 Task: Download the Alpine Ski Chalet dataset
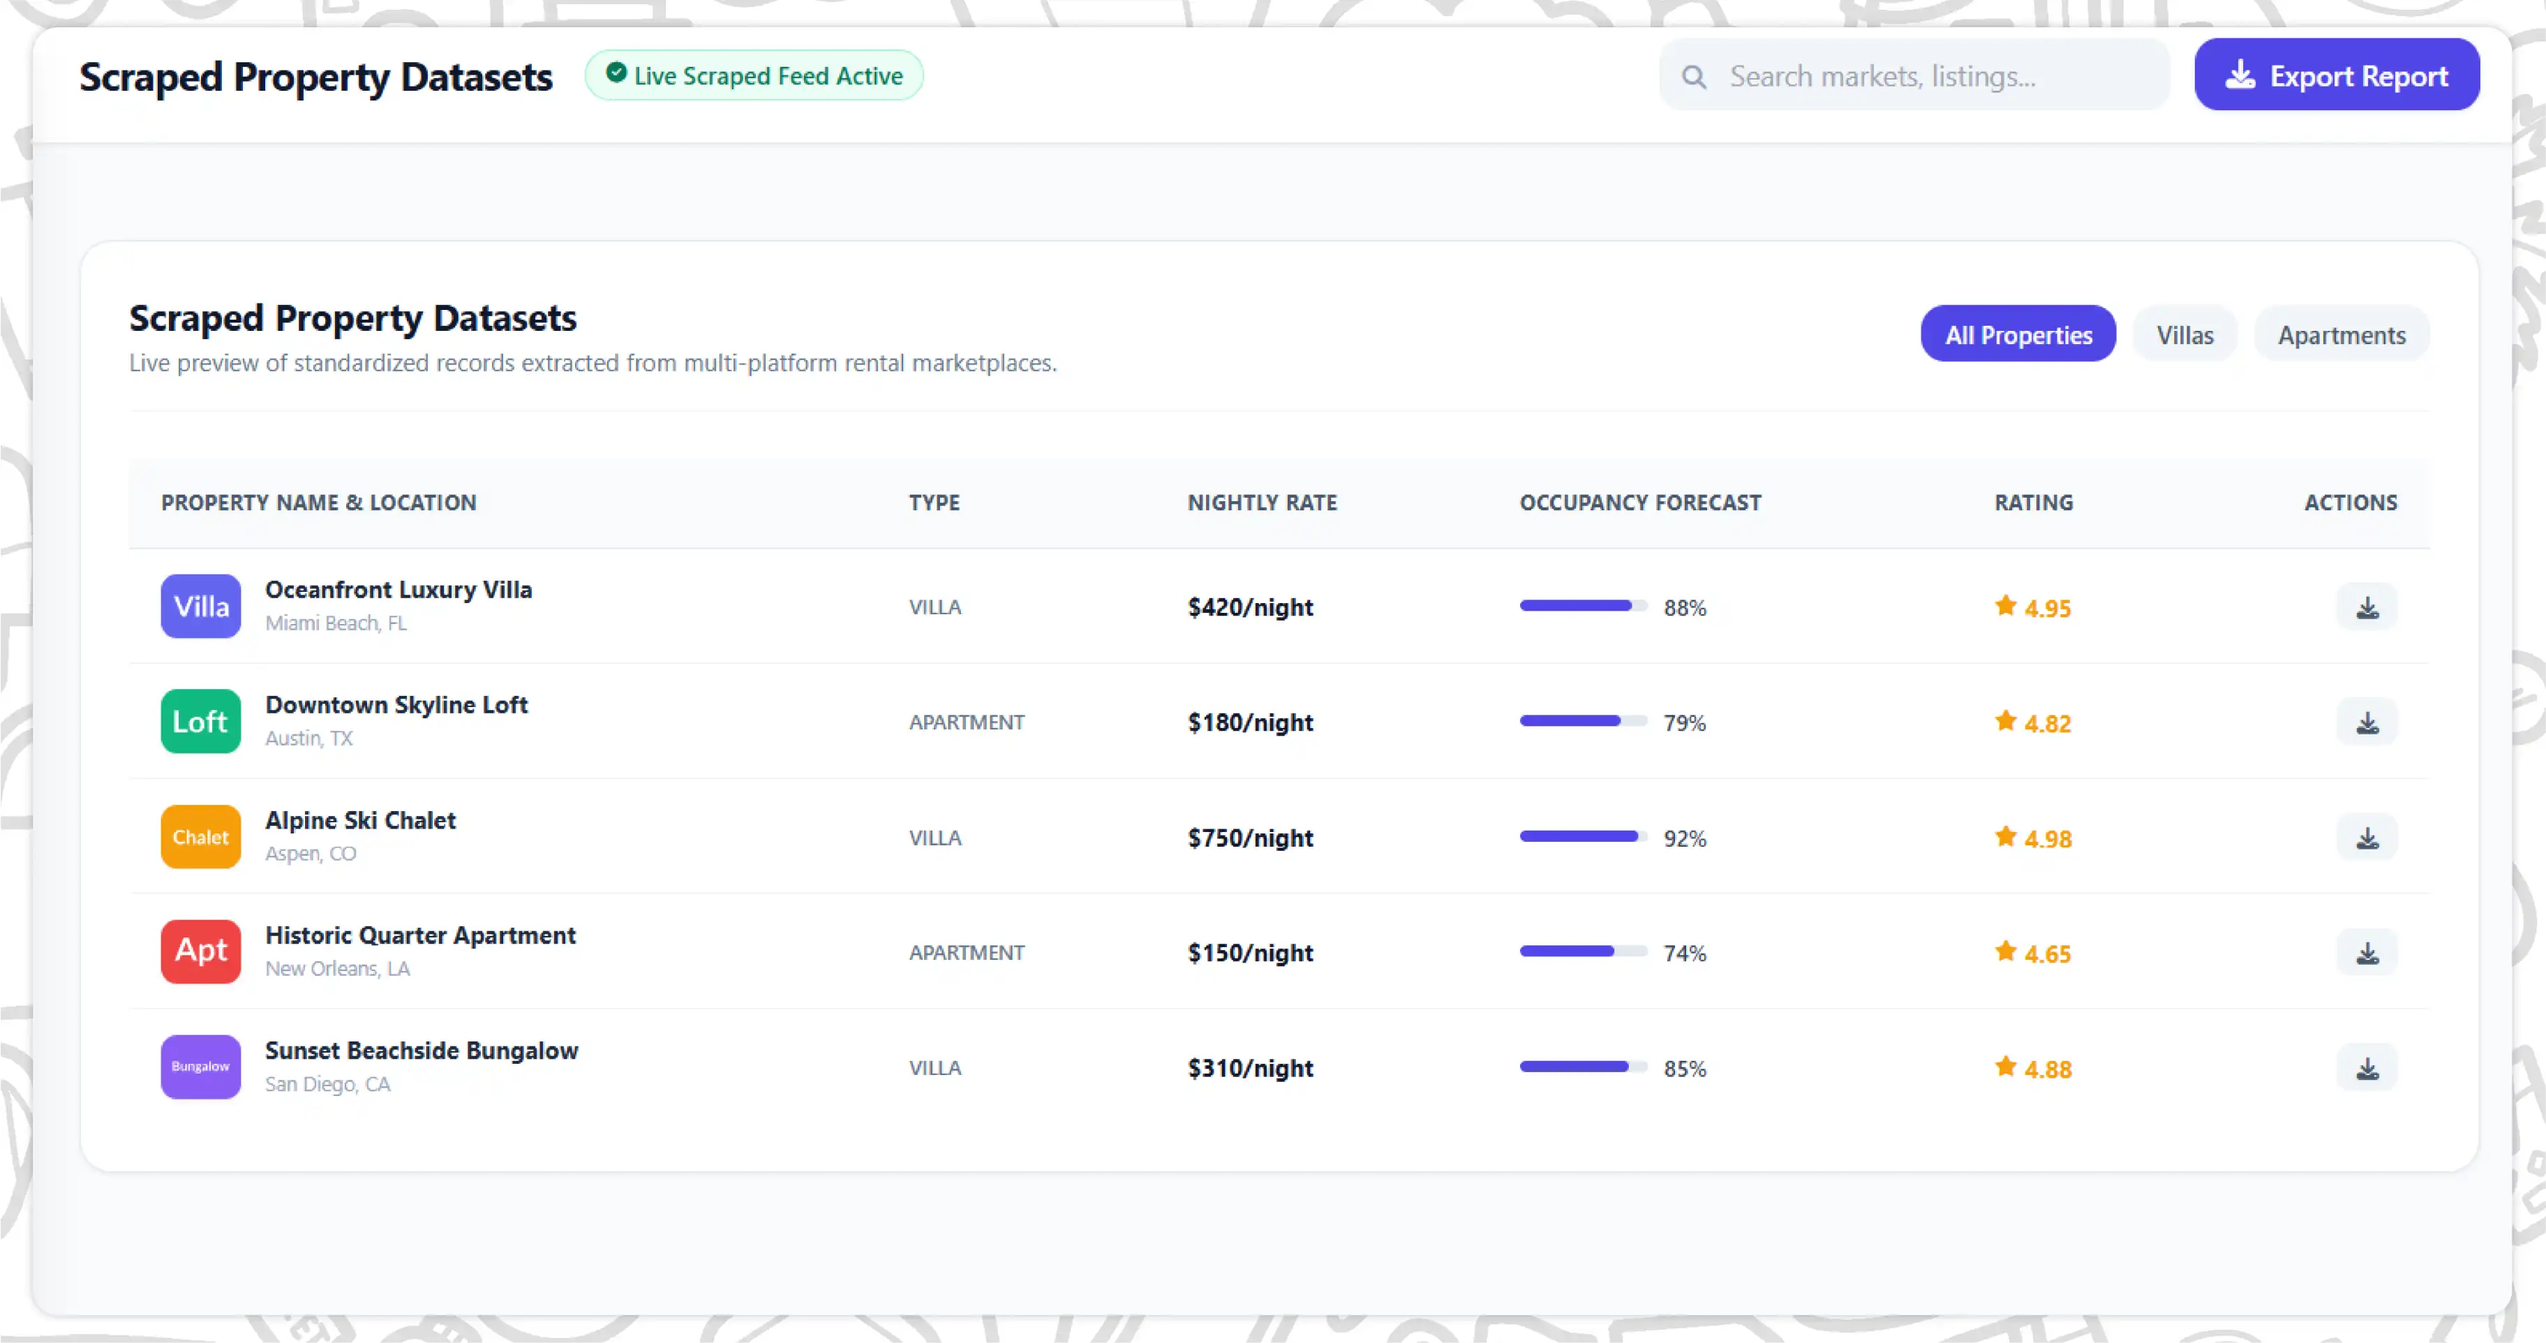click(2366, 838)
